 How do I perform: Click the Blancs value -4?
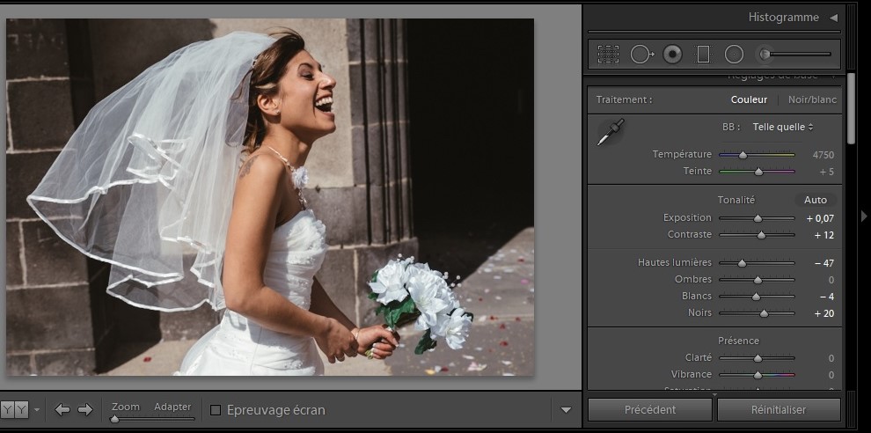coord(827,297)
